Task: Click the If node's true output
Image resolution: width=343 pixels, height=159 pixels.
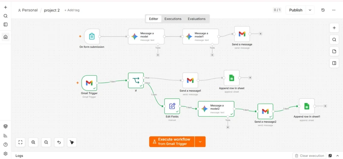Action: tap(144, 78)
